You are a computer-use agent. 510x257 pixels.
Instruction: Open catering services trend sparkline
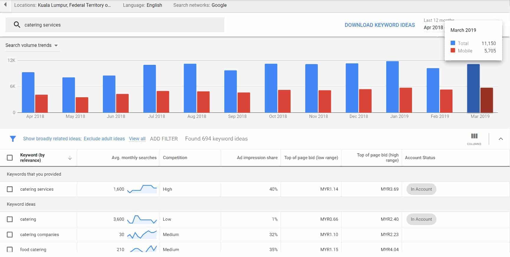tap(142, 189)
